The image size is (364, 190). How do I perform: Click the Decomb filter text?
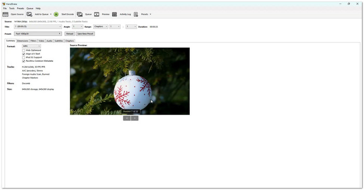coord(26,84)
